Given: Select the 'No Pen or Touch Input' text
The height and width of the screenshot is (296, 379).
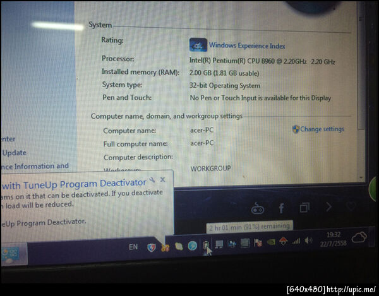Looking at the screenshot, I should point(260,98).
